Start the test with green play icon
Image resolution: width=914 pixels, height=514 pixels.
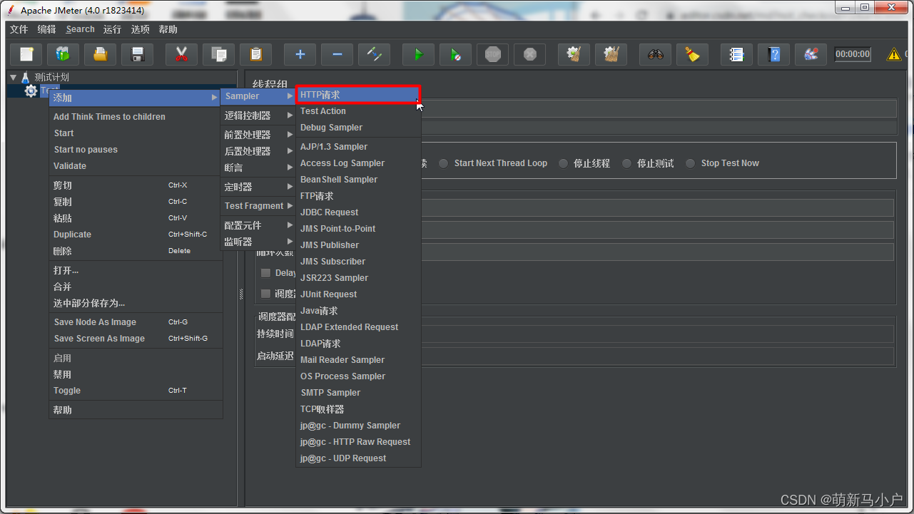pyautogui.click(x=418, y=54)
